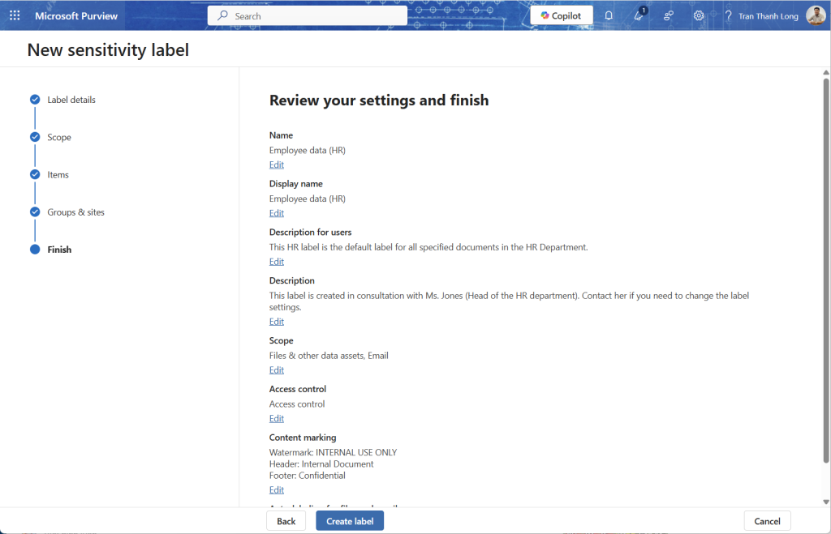This screenshot has height=534, width=831.
Task: Edit the Description for users
Action: click(x=277, y=262)
